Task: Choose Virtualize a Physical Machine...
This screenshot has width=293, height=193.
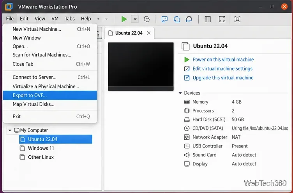Action: coord(50,86)
